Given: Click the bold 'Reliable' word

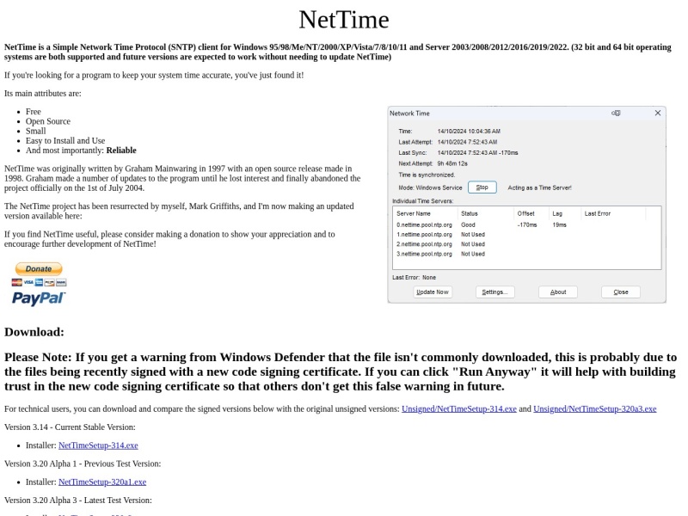Looking at the screenshot, I should (x=121, y=150).
